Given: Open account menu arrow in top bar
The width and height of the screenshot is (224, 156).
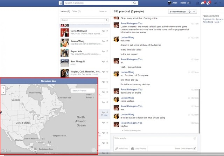Looking at the screenshot, I should tap(220, 3).
